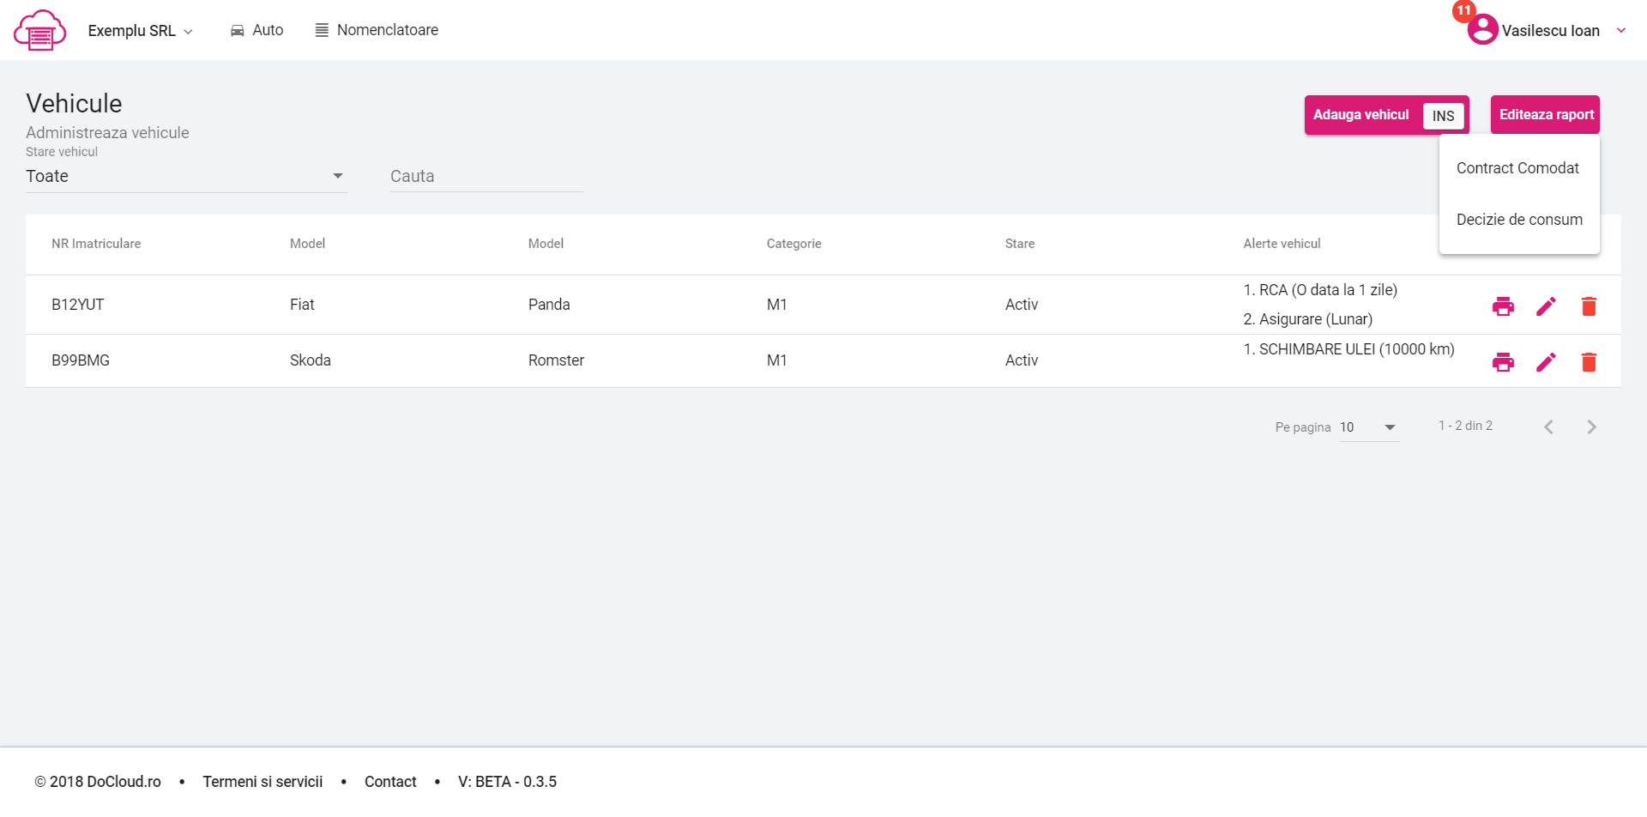Viewport: 1647px width, 817px height.
Task: Click the B12YUT registration cell
Action: (x=77, y=305)
